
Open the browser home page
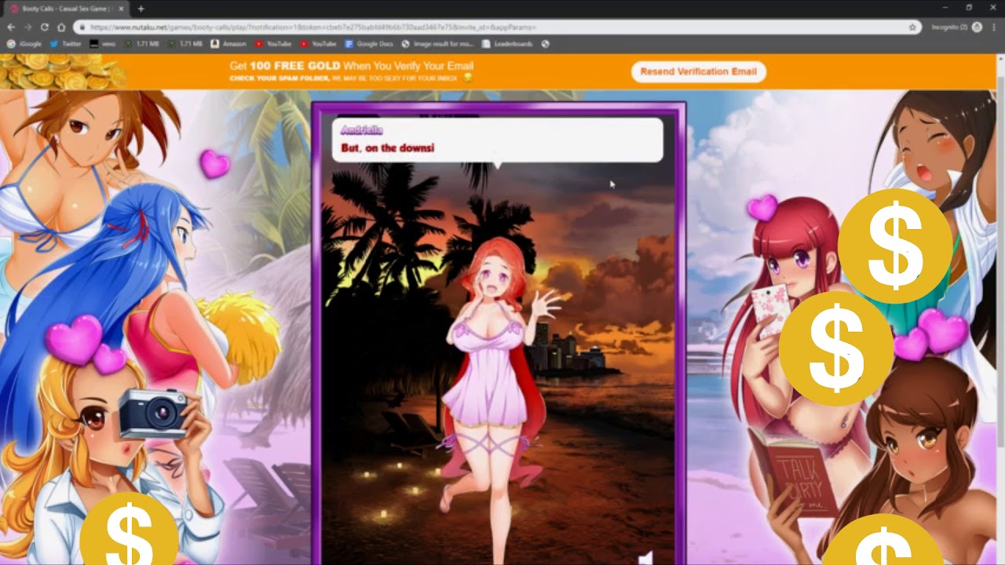(61, 27)
